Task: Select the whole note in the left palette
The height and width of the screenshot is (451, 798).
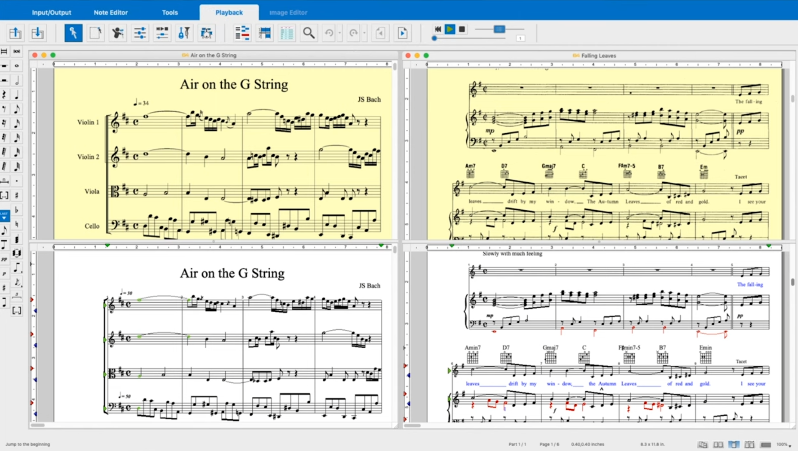Action: [x=17, y=66]
